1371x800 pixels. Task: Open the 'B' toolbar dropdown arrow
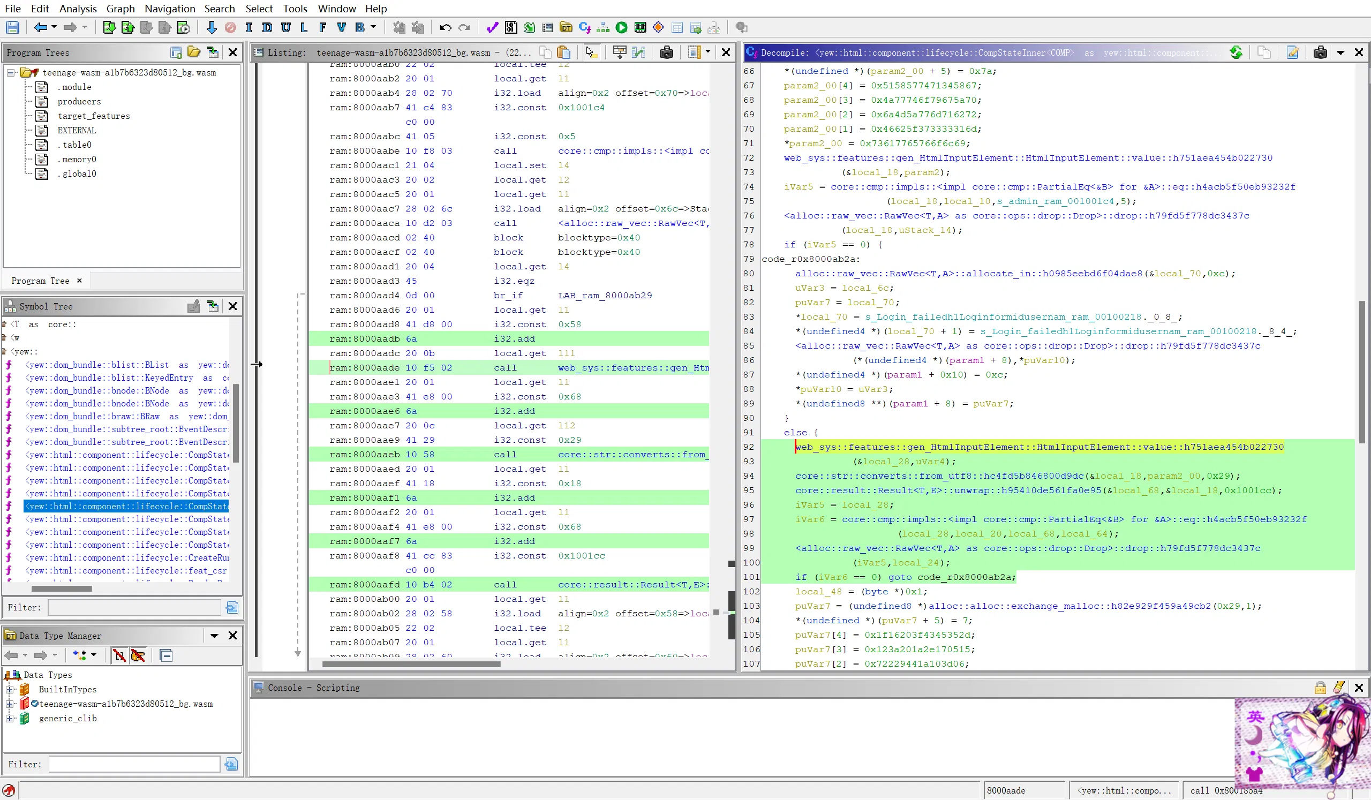(373, 27)
